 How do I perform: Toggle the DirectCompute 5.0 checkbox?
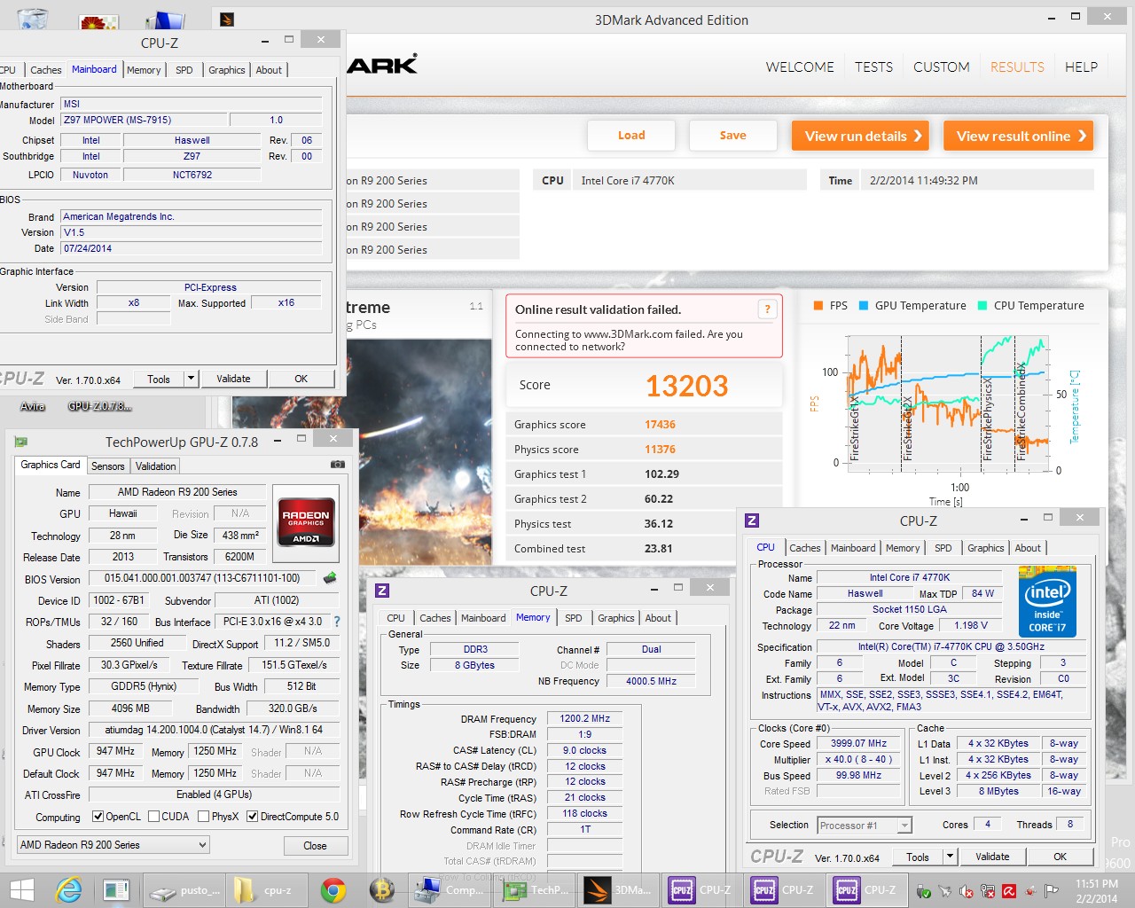pos(252,817)
